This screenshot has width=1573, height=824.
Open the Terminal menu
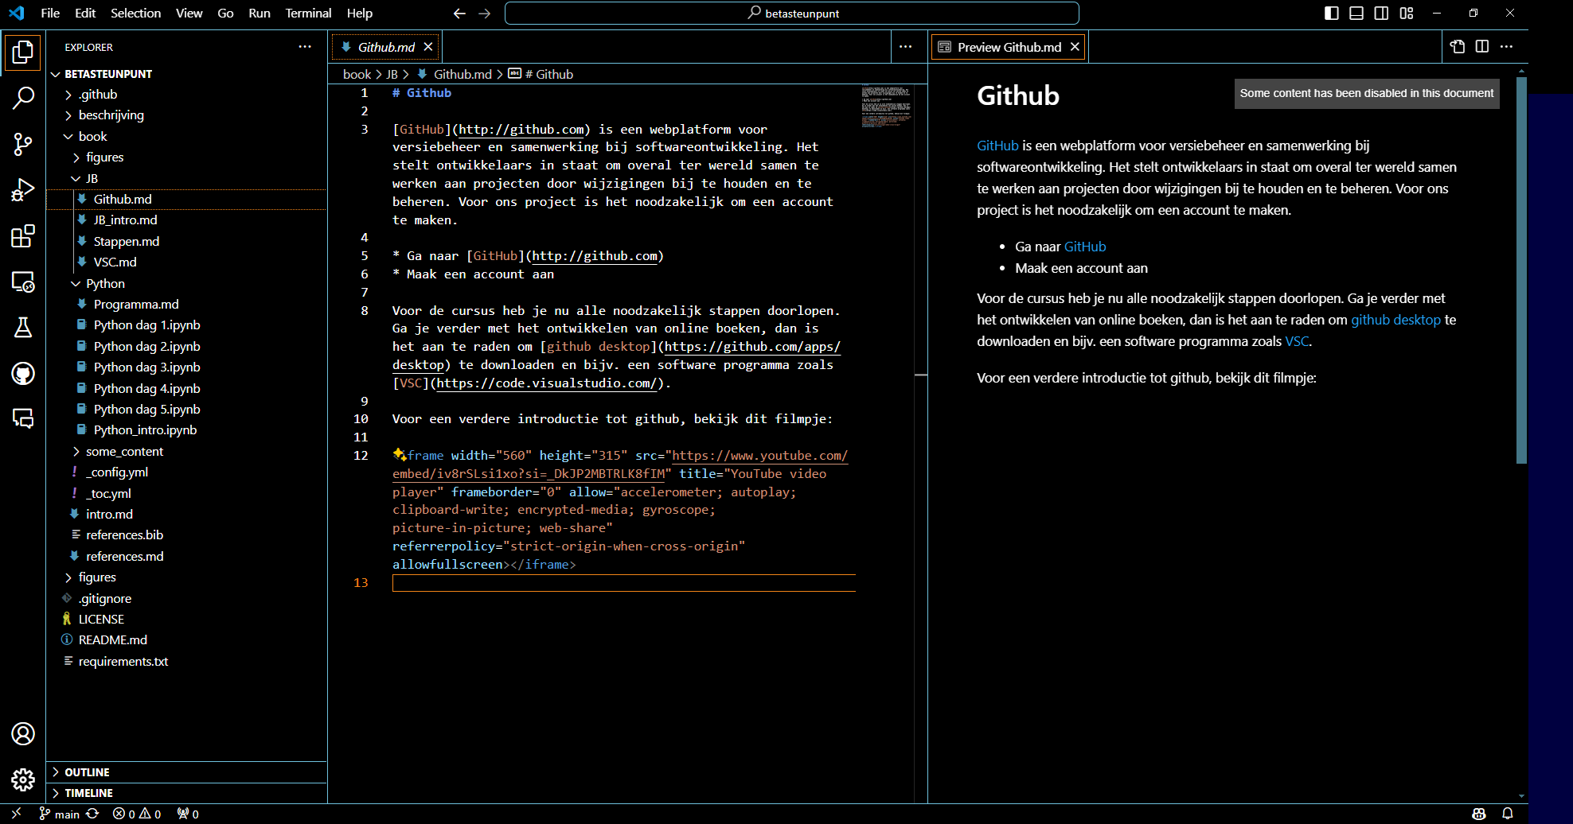pos(308,13)
